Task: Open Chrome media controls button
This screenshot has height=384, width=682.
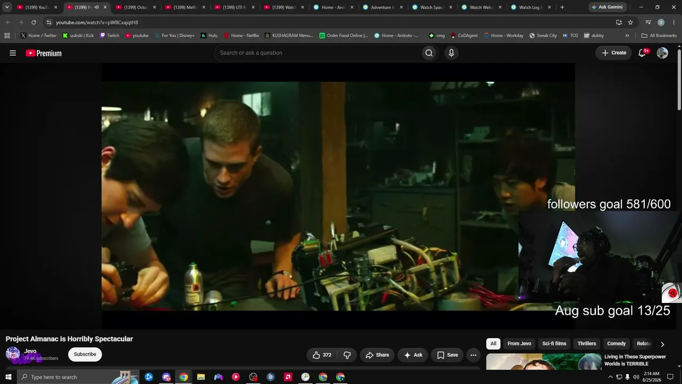Action: [x=648, y=22]
